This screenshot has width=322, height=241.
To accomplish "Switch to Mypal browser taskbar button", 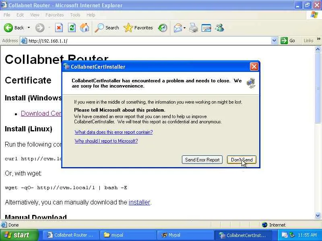I will (x=186, y=235).
